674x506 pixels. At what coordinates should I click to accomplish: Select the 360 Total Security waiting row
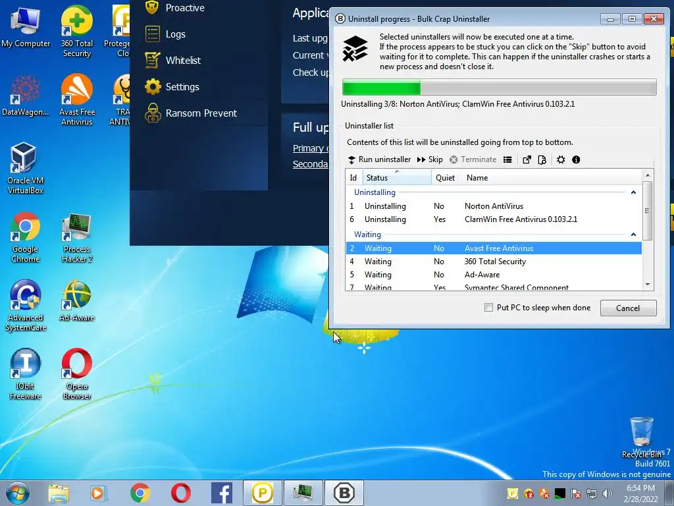click(494, 262)
